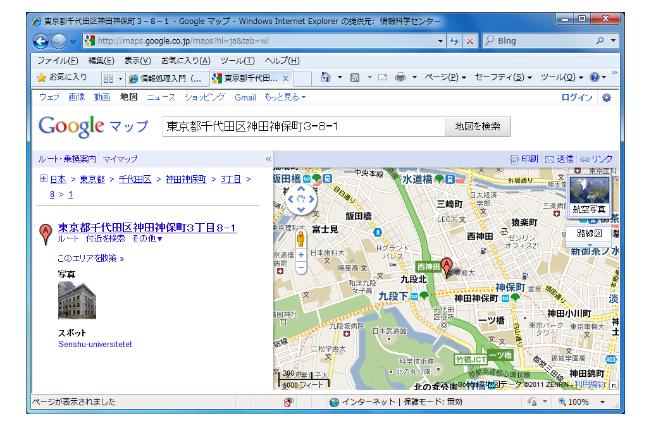
Task: Open the tab list dropdown arrow
Action: [120, 78]
